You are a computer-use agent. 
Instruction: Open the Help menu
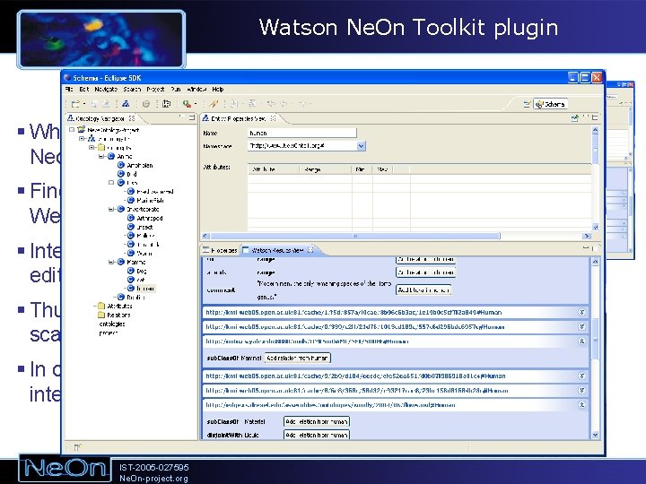pos(218,90)
